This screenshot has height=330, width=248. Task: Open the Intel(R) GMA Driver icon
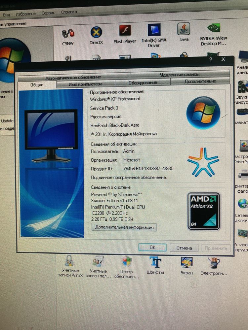pyautogui.click(x=154, y=35)
